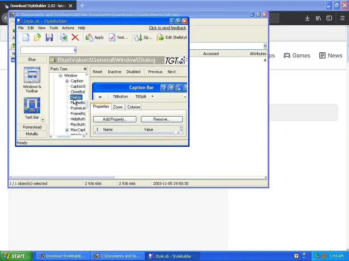This screenshot has height=261, width=349.
Task: Click the Remove button
Action: pyautogui.click(x=162, y=119)
